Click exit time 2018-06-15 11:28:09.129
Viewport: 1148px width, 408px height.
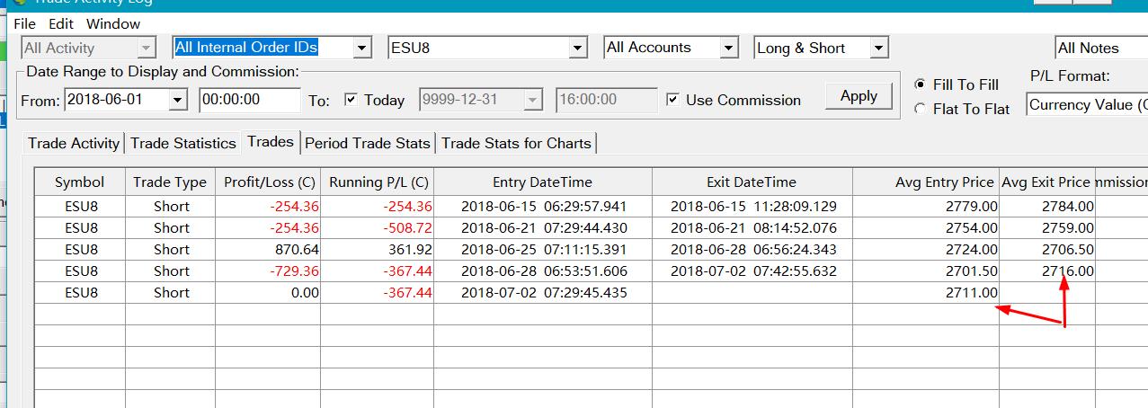[753, 207]
